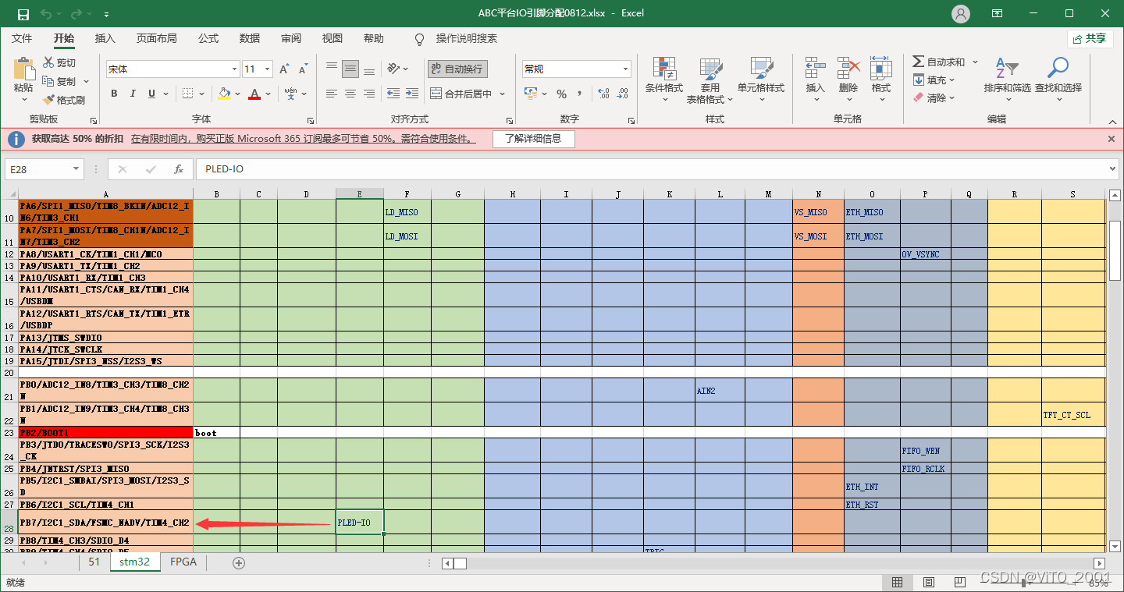The width and height of the screenshot is (1124, 592).
Task: Toggle Wrap Text 自动换行
Action: (457, 69)
